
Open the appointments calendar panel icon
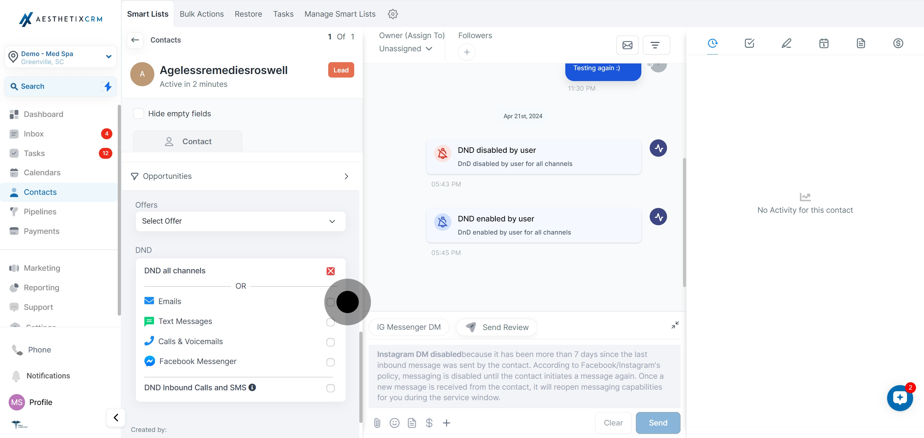point(824,43)
